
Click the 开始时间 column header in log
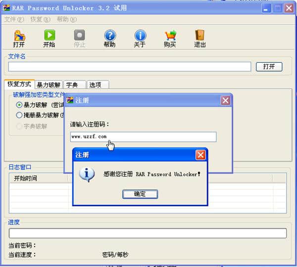[x=39, y=178]
